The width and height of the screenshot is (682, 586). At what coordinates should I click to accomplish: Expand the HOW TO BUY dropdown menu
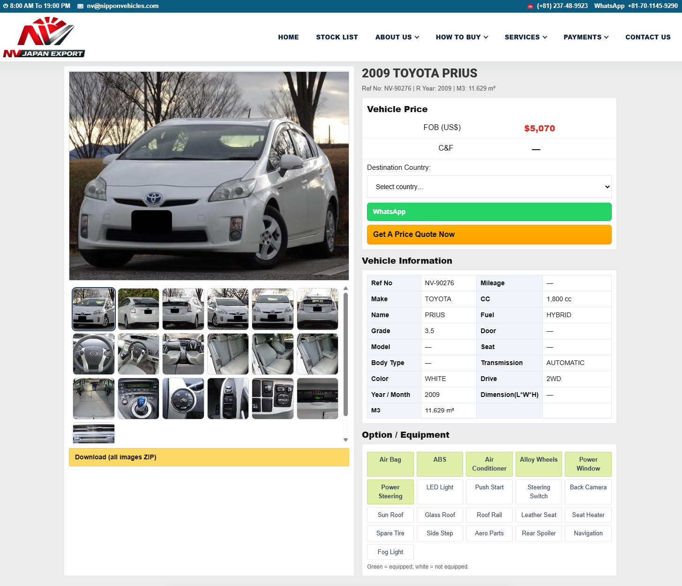click(x=462, y=37)
